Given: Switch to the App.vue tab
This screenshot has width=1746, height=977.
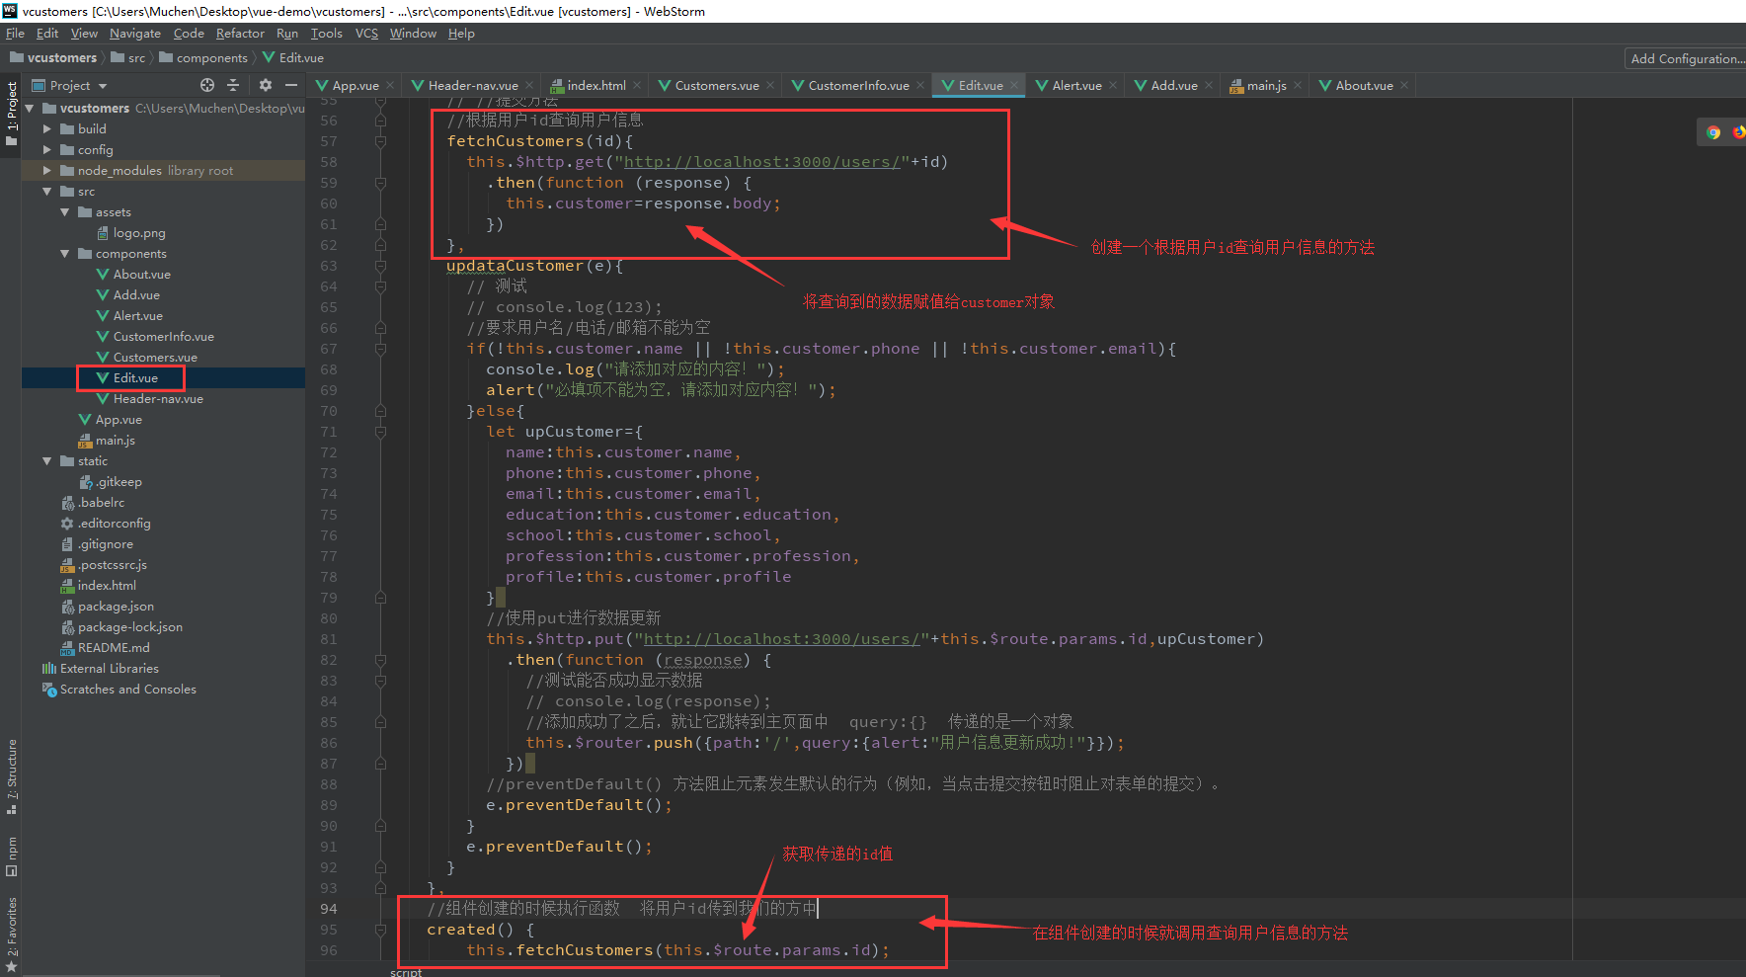Looking at the screenshot, I should click(x=356, y=86).
